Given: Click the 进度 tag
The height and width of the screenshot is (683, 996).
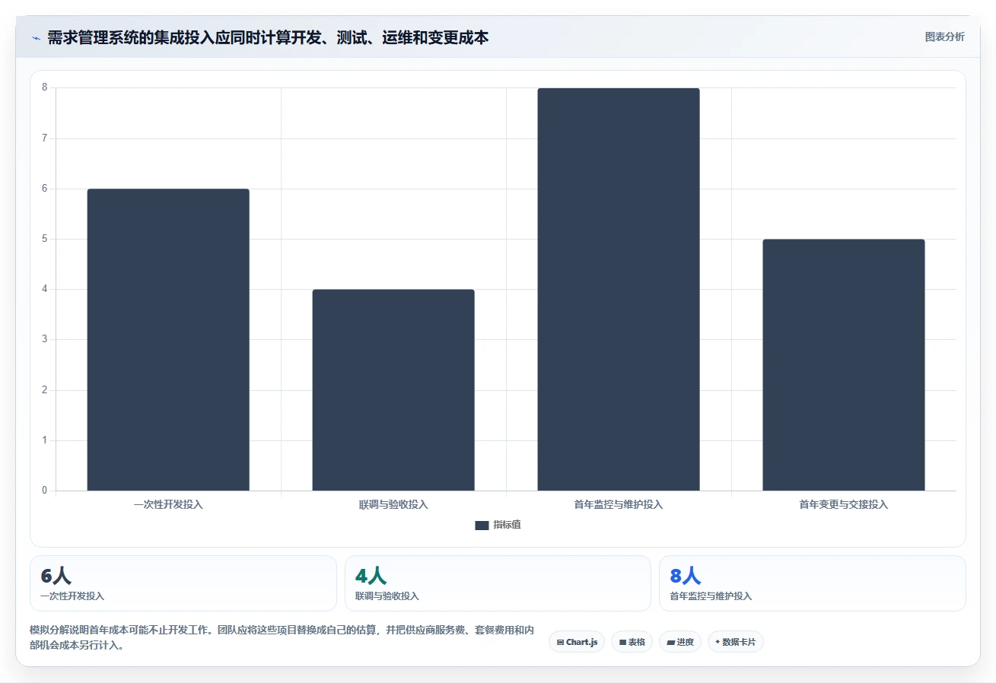Looking at the screenshot, I should point(680,642).
